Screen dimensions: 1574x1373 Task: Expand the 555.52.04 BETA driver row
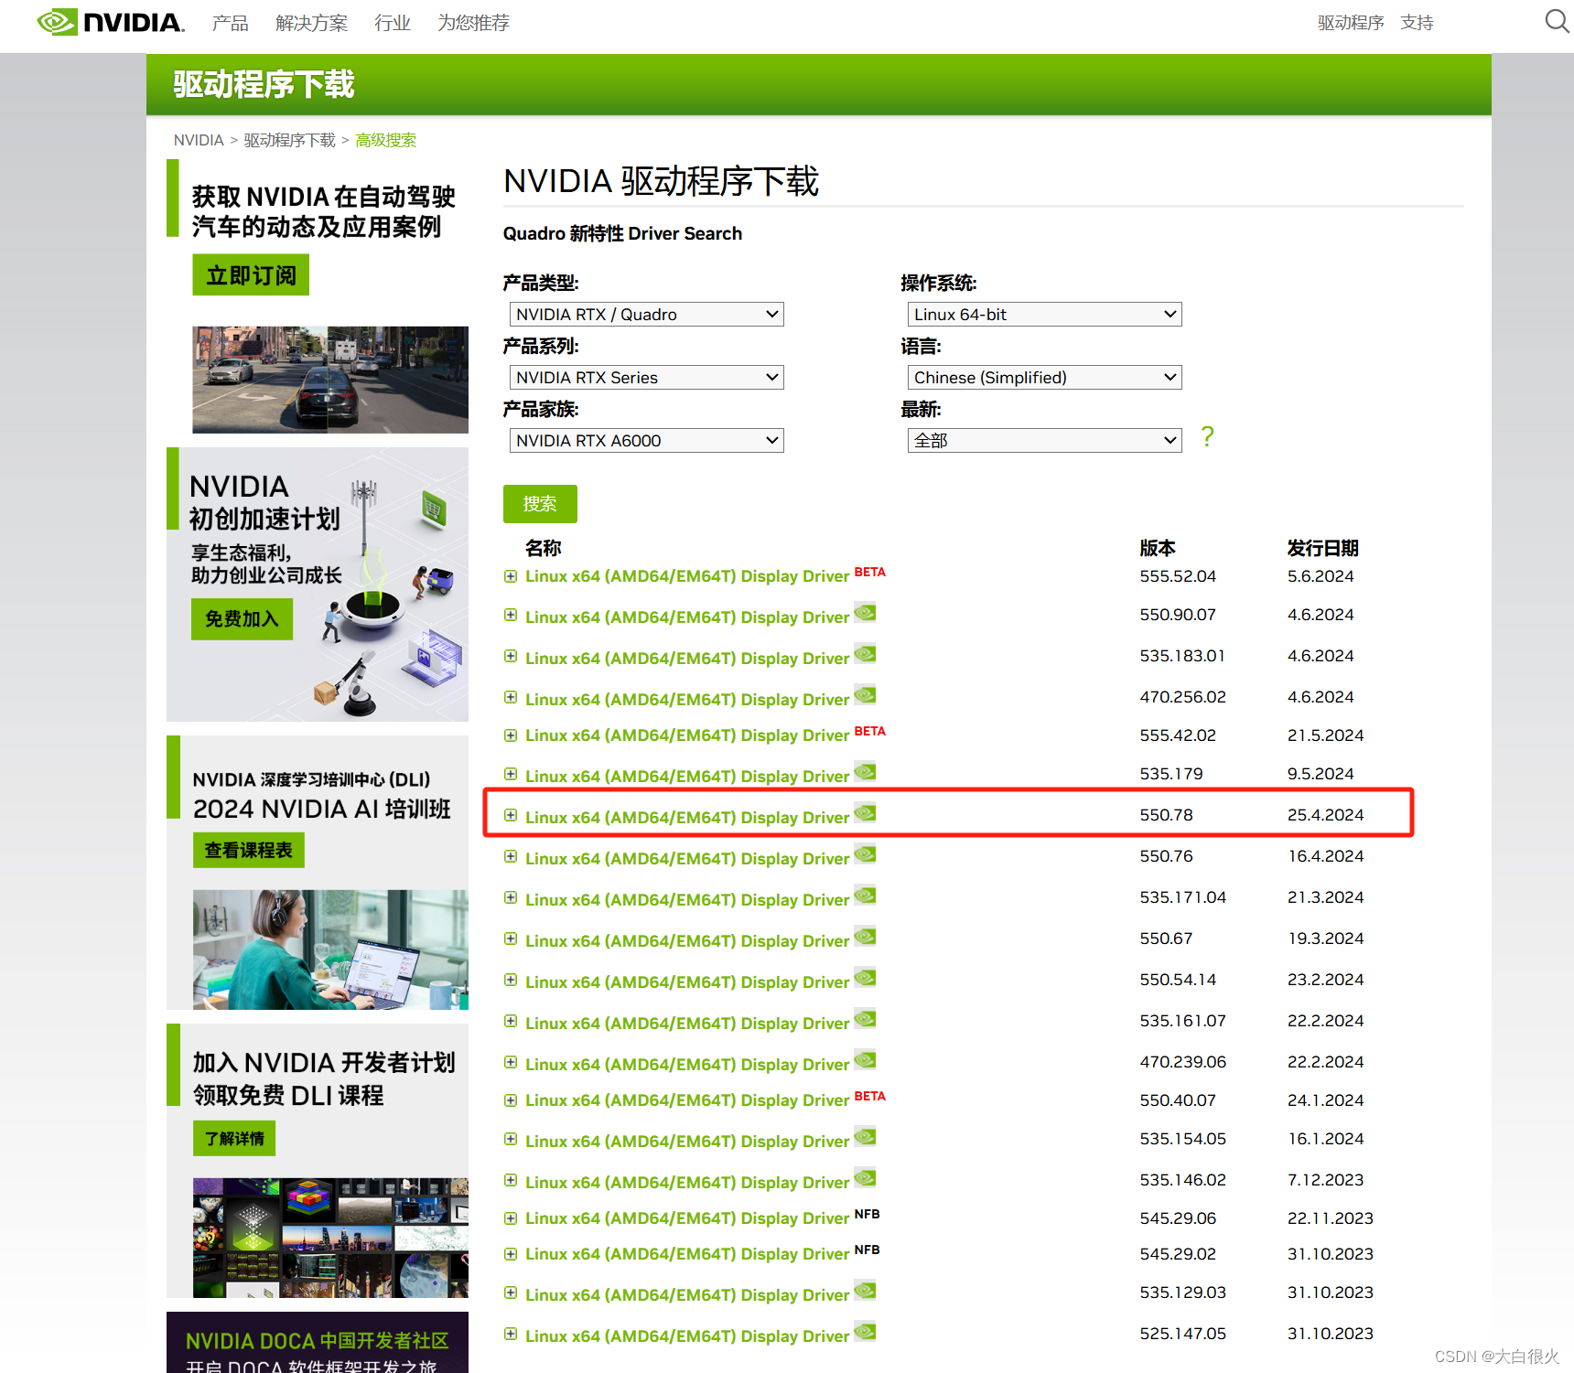tap(511, 576)
